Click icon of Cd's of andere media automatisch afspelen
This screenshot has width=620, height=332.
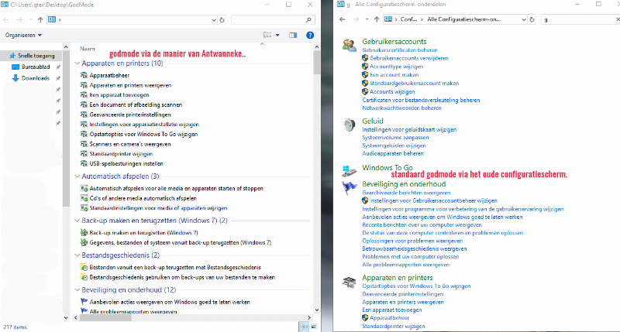pyautogui.click(x=84, y=198)
